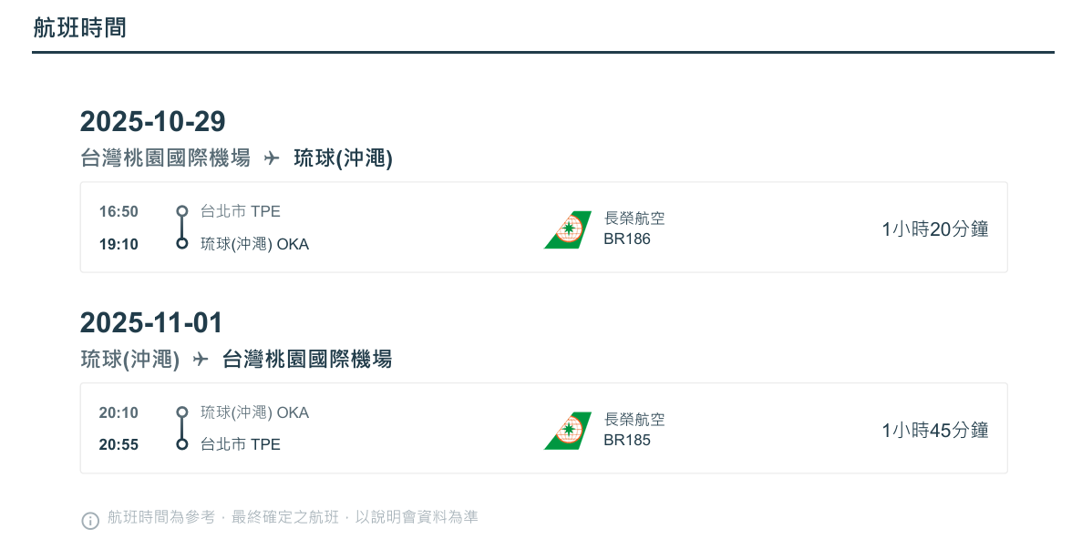Click the EVA Air logo for flight BR185
The width and height of the screenshot is (1082, 549).
point(568,431)
